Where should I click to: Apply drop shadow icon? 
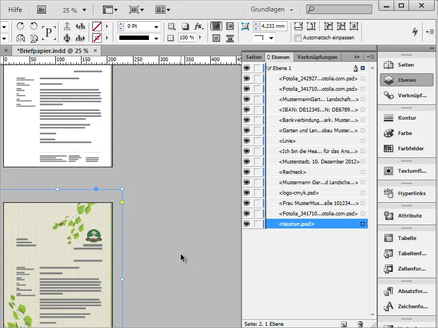[185, 26]
